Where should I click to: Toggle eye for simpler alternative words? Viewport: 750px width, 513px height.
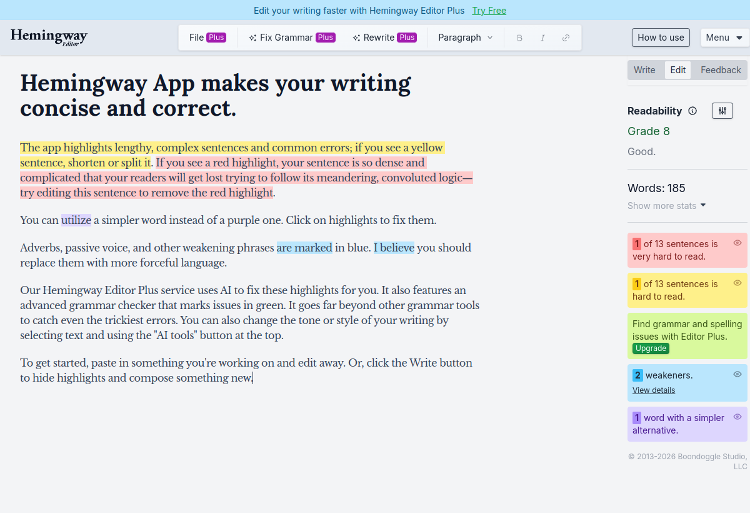point(737,417)
